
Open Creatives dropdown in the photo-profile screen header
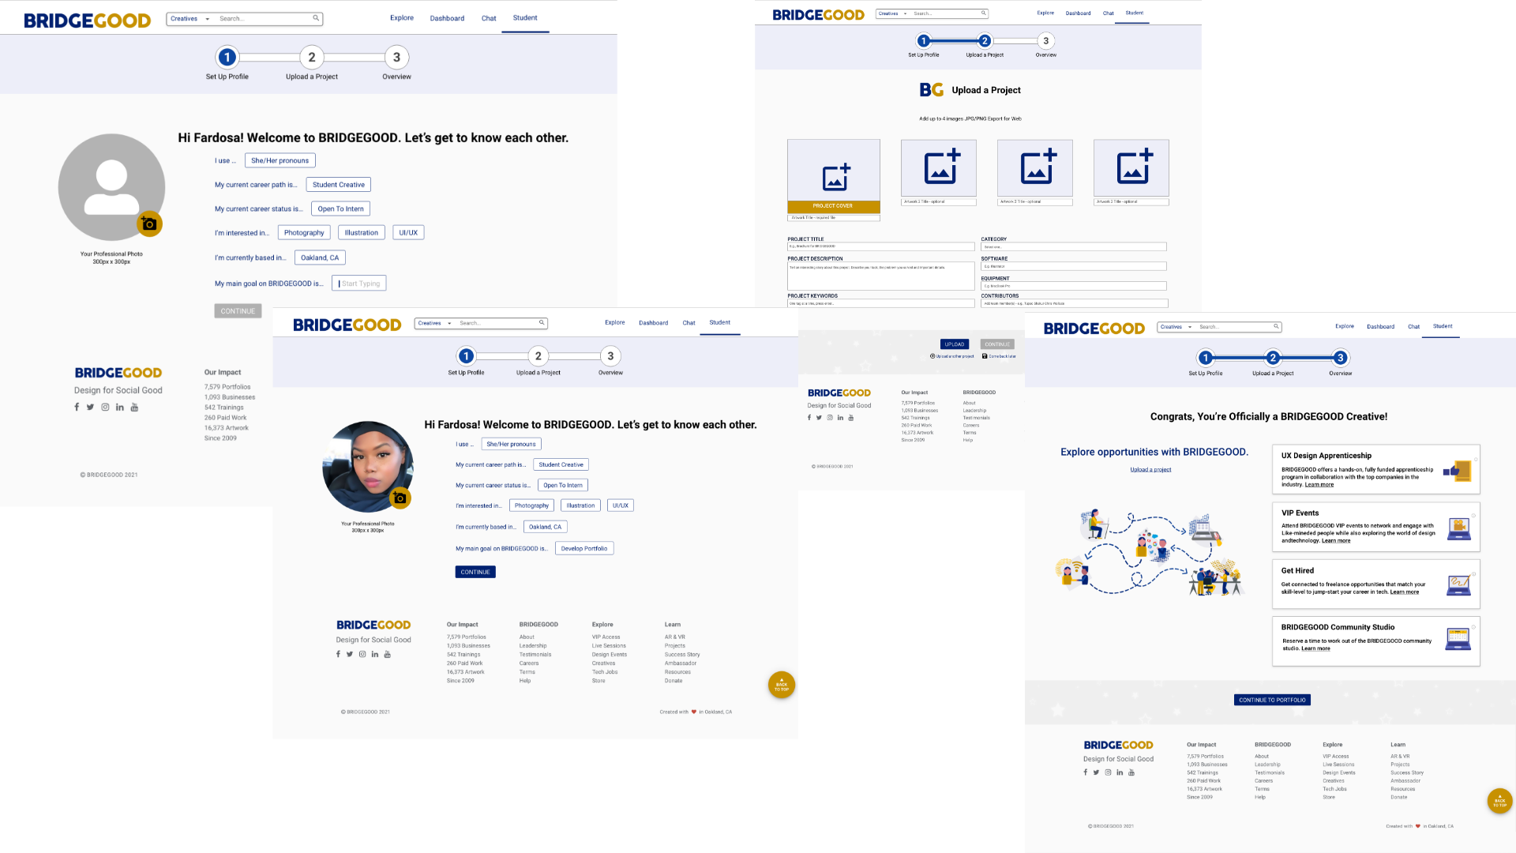434,323
